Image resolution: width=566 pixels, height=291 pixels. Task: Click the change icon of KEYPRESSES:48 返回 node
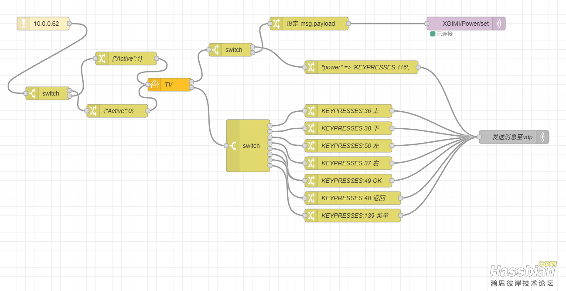point(311,198)
